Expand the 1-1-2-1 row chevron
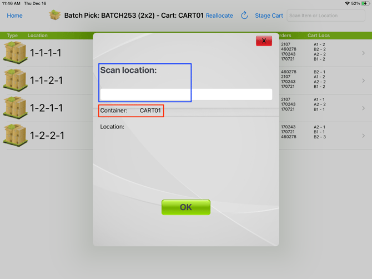 click(x=364, y=81)
